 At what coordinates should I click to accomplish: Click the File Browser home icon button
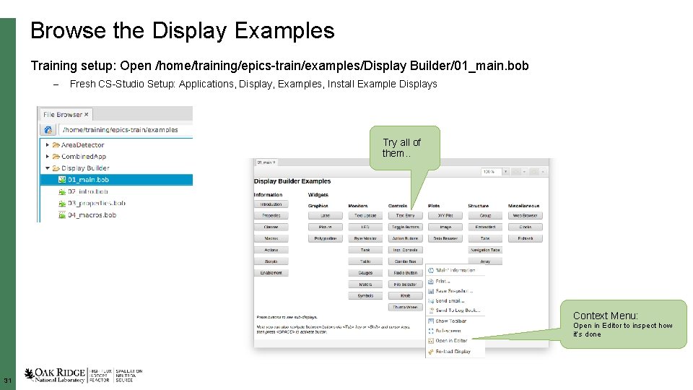point(48,129)
